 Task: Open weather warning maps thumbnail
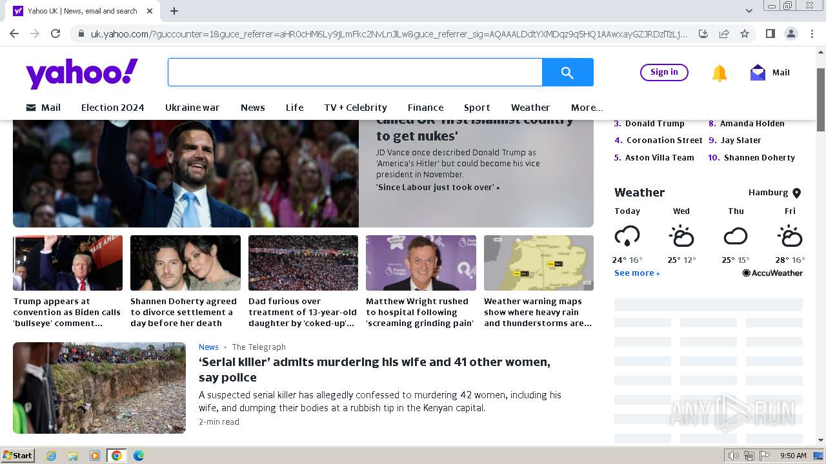539,263
